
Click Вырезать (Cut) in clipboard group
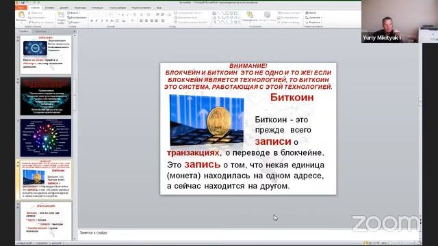pos(35,13)
